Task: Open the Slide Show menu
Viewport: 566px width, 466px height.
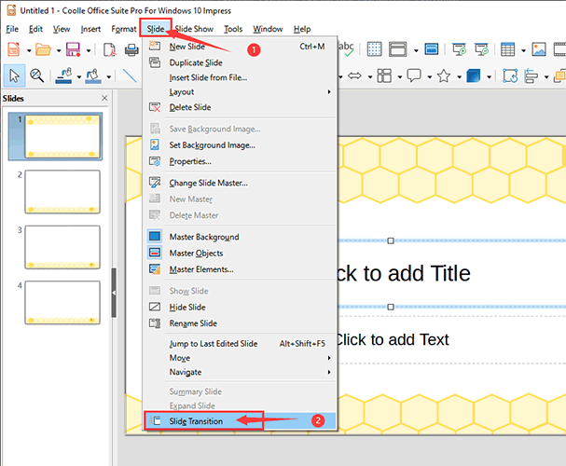Action: (x=194, y=29)
